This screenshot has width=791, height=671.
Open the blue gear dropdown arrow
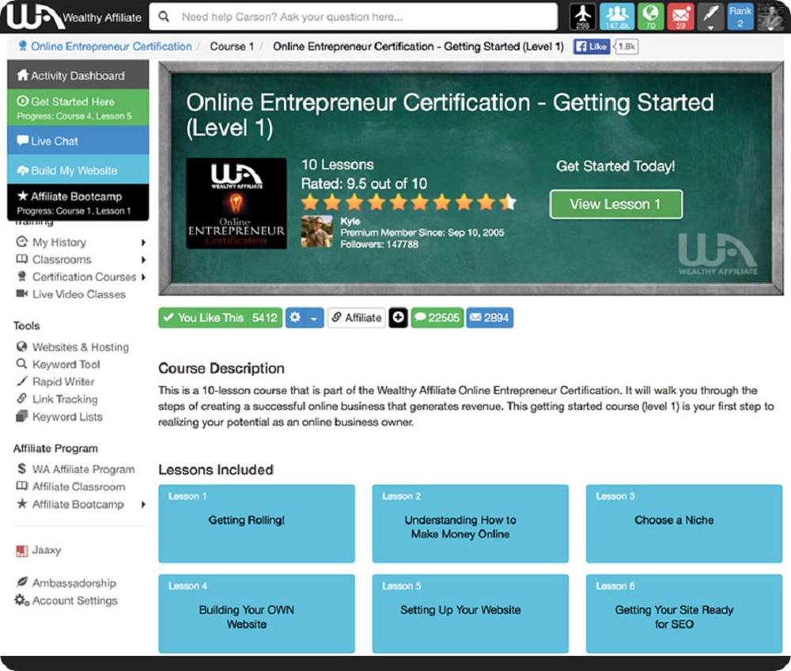(x=314, y=318)
